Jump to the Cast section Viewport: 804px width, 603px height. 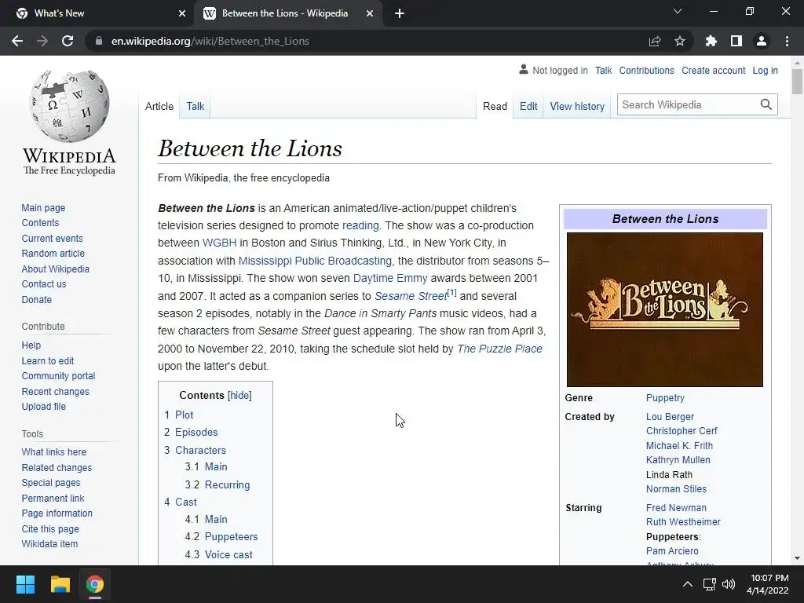pyautogui.click(x=186, y=502)
